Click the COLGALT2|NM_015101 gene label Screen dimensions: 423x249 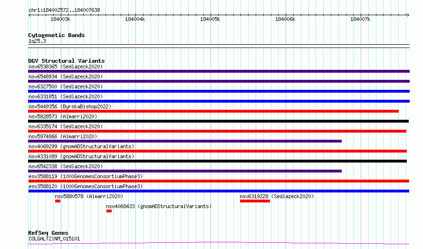pos(54,239)
